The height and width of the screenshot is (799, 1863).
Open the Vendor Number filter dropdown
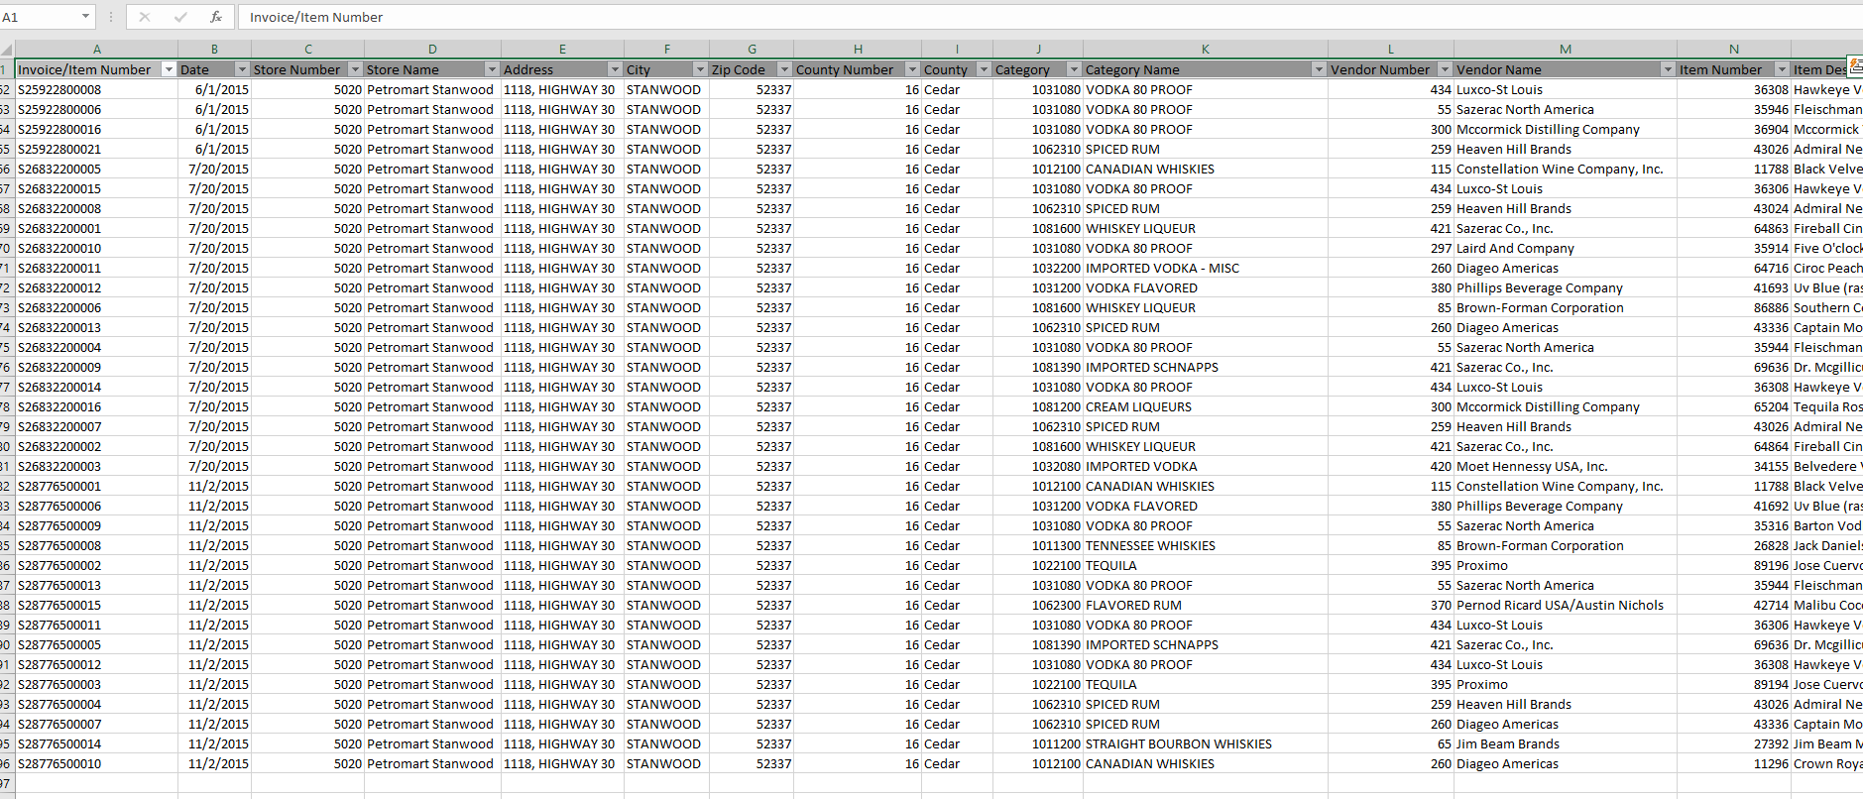click(1445, 69)
